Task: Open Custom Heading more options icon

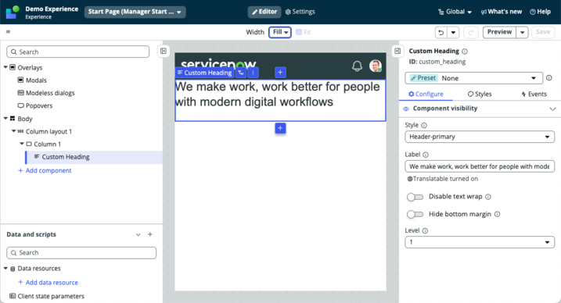Action: click(253, 73)
